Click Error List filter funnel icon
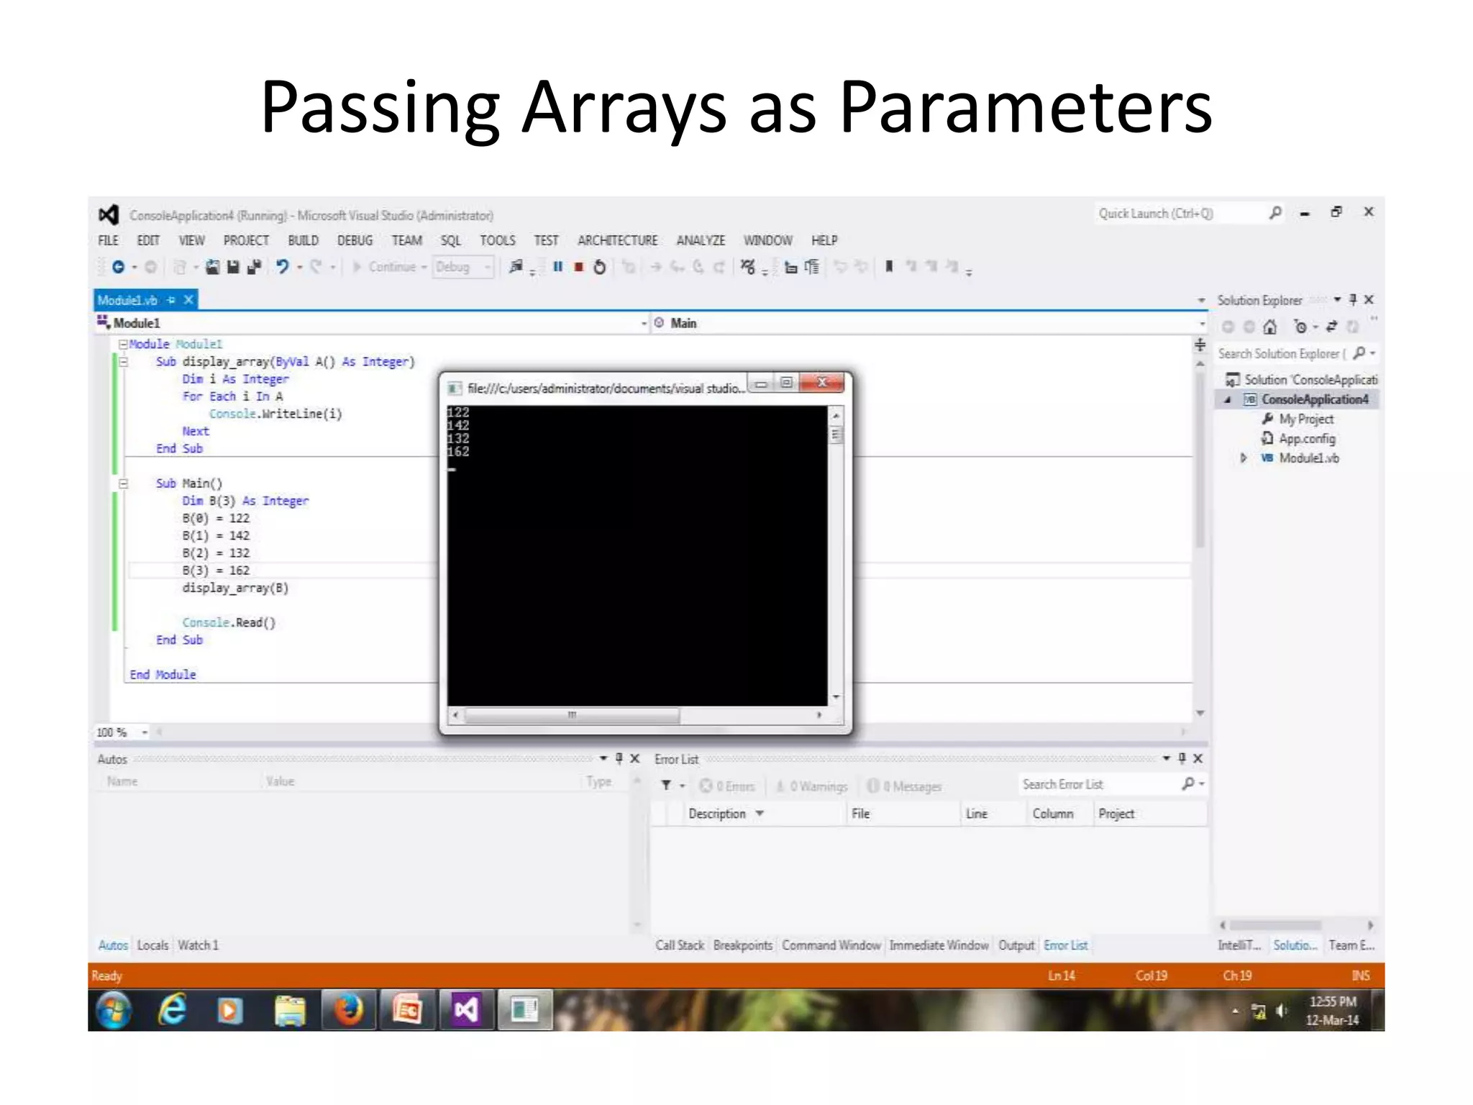The width and height of the screenshot is (1473, 1105). 666,786
